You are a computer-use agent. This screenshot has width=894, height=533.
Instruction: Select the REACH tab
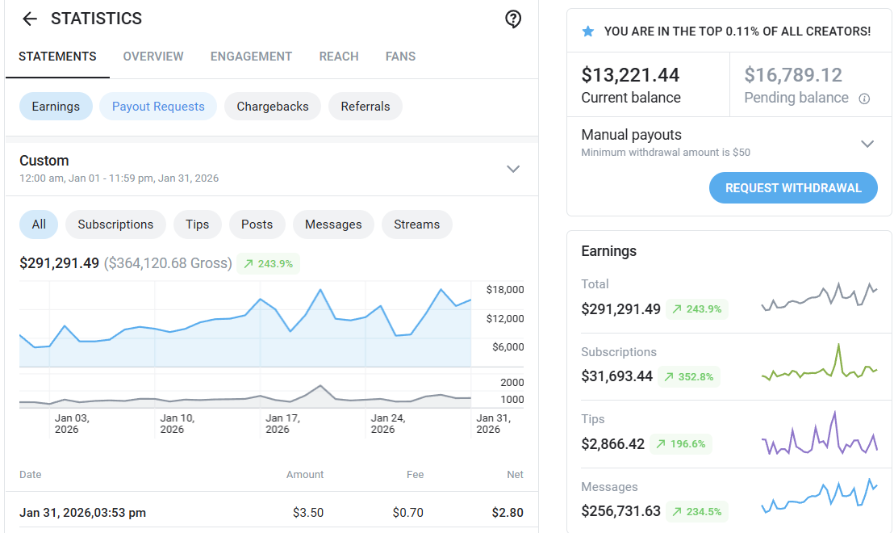pos(339,57)
